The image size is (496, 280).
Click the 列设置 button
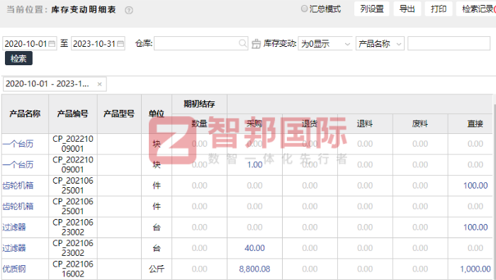click(372, 9)
